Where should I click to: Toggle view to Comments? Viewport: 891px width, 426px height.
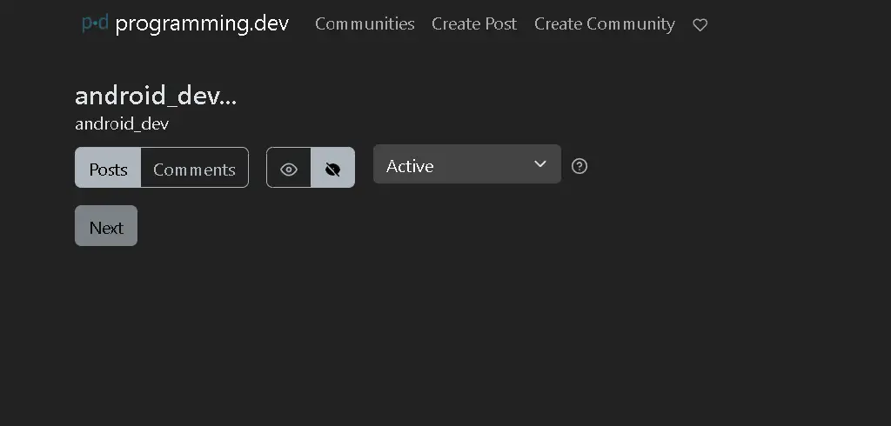[194, 168]
